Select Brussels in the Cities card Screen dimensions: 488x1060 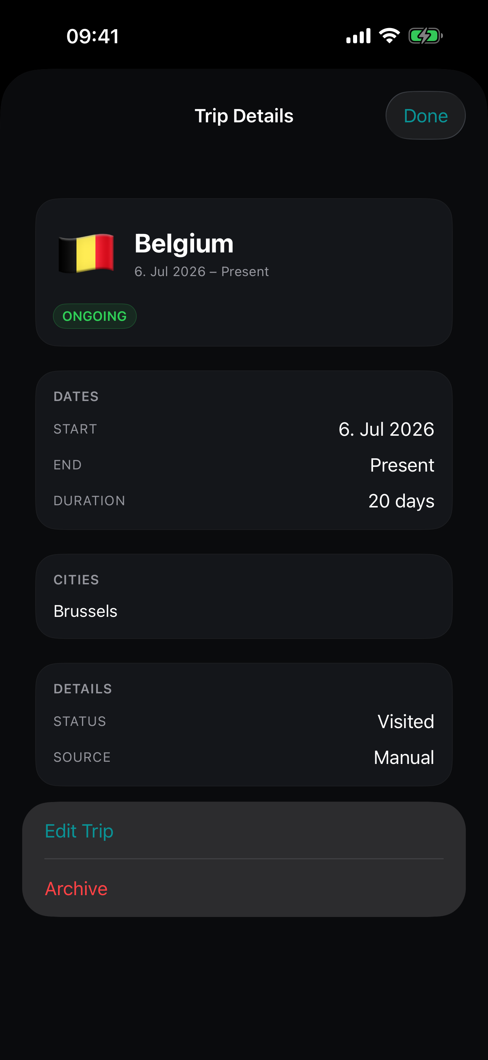86,611
